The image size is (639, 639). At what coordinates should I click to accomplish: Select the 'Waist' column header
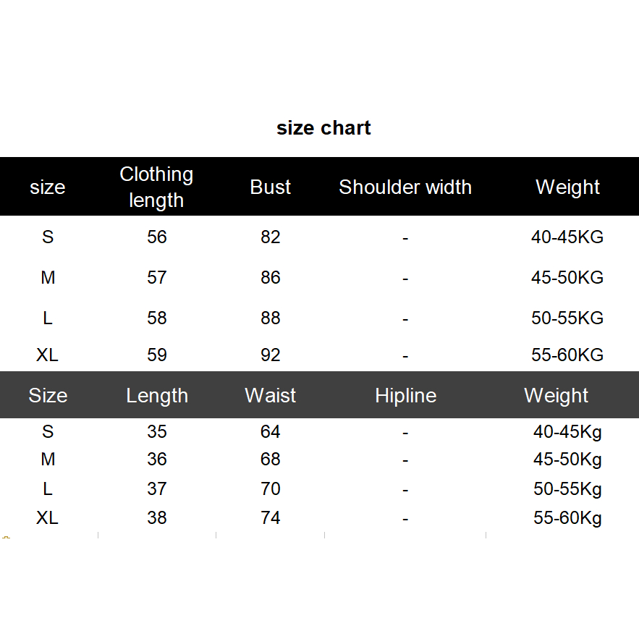click(x=271, y=396)
